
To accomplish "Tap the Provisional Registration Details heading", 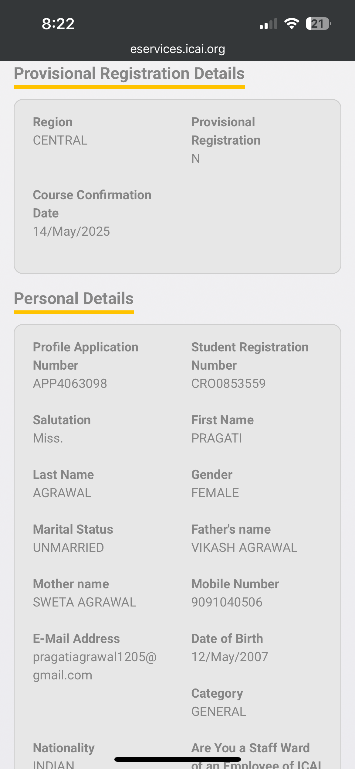I will (129, 74).
